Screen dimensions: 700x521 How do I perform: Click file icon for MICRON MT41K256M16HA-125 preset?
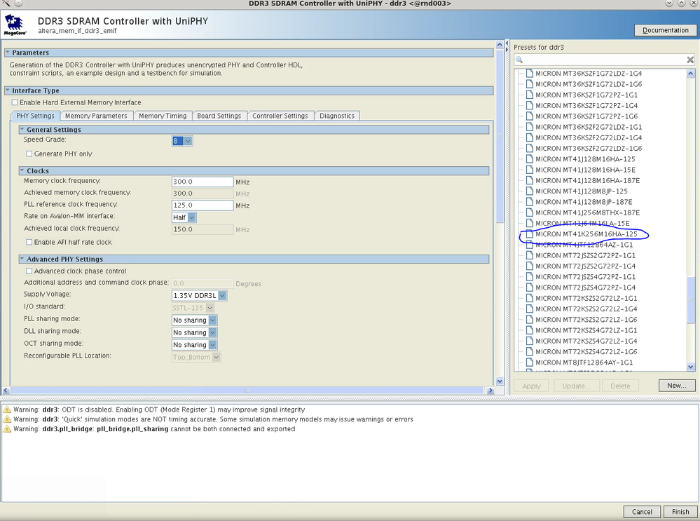[x=530, y=234]
